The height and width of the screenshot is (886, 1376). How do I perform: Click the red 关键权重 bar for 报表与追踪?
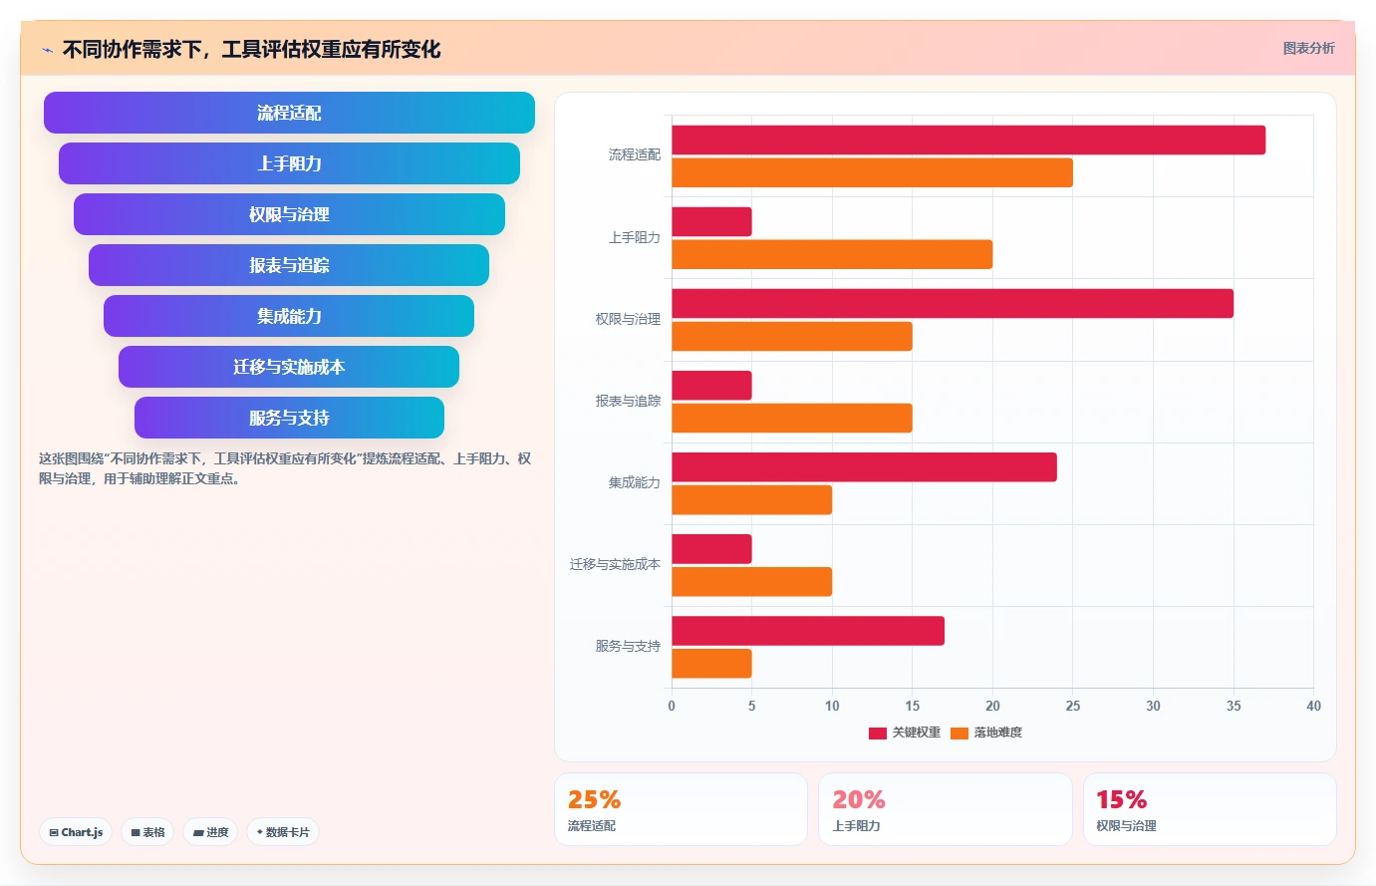711,386
